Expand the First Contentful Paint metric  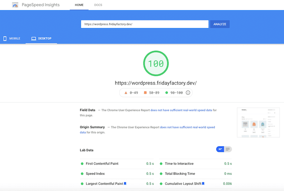(x=102, y=164)
